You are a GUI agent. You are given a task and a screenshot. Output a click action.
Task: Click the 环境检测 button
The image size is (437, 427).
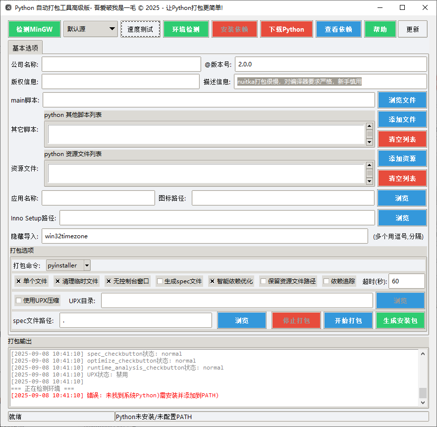click(186, 29)
